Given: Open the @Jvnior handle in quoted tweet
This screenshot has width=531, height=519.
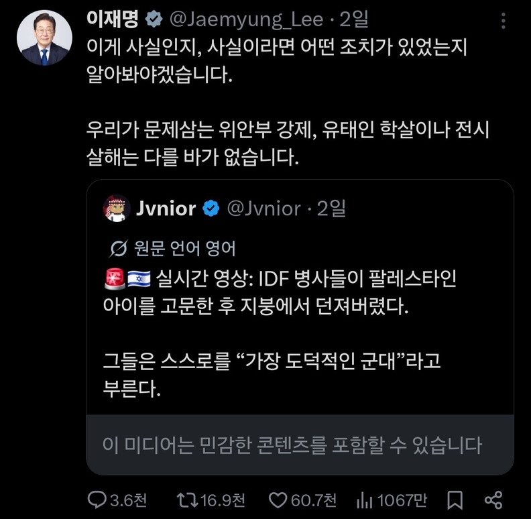Looking at the screenshot, I should pyautogui.click(x=264, y=209).
